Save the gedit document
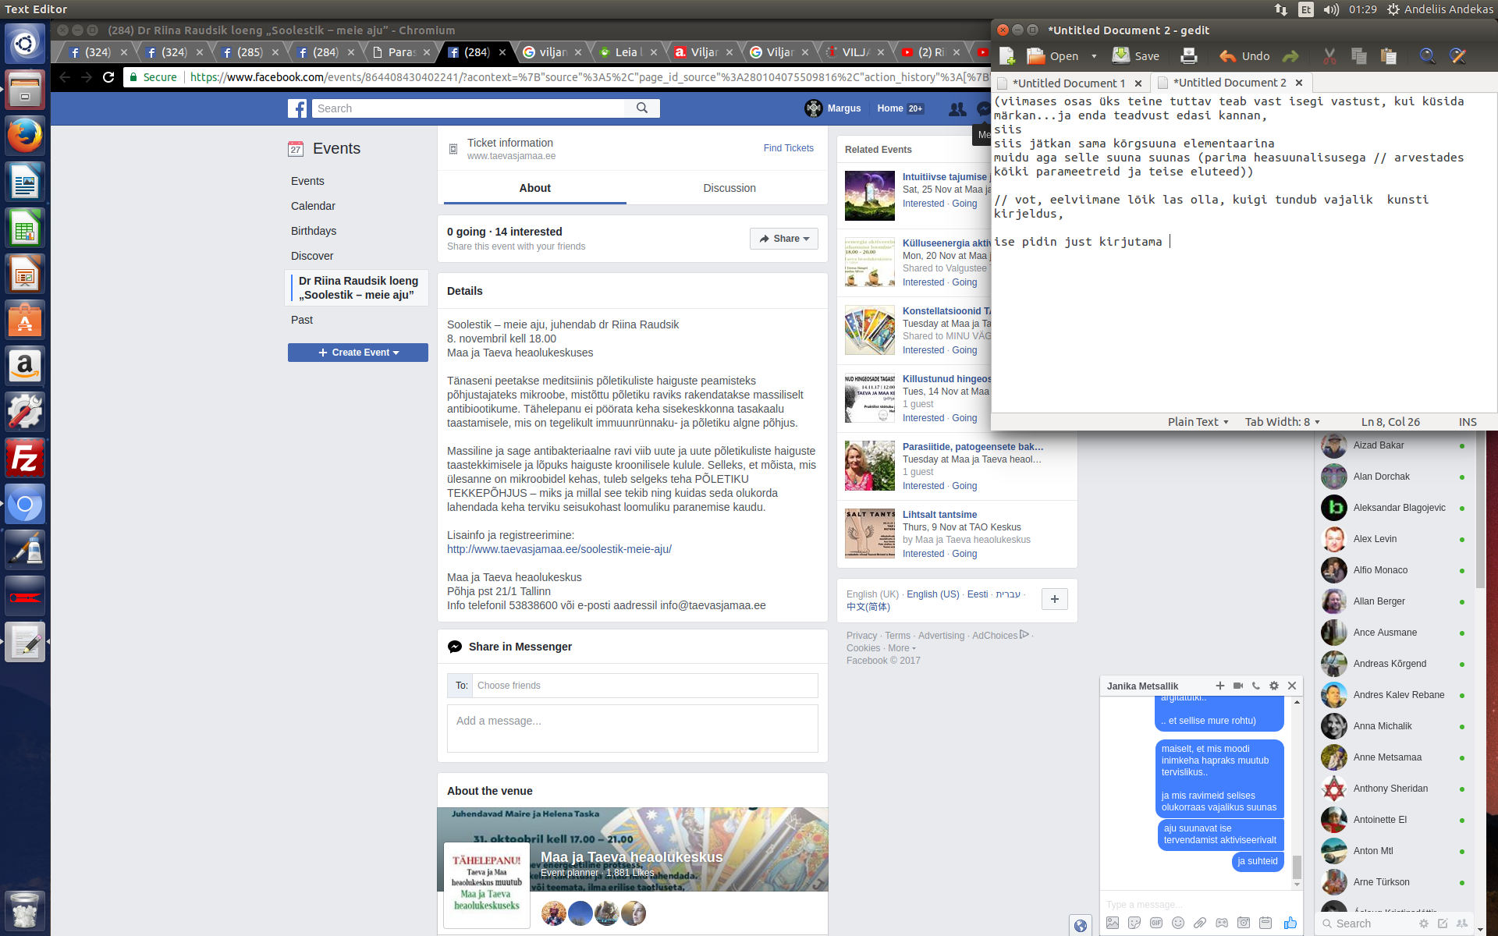 pos(1136,56)
